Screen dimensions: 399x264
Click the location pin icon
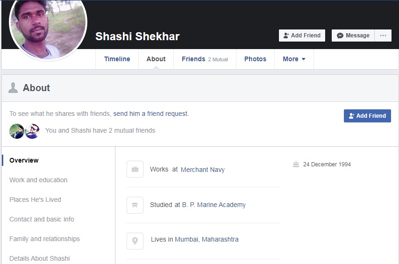pos(135,241)
